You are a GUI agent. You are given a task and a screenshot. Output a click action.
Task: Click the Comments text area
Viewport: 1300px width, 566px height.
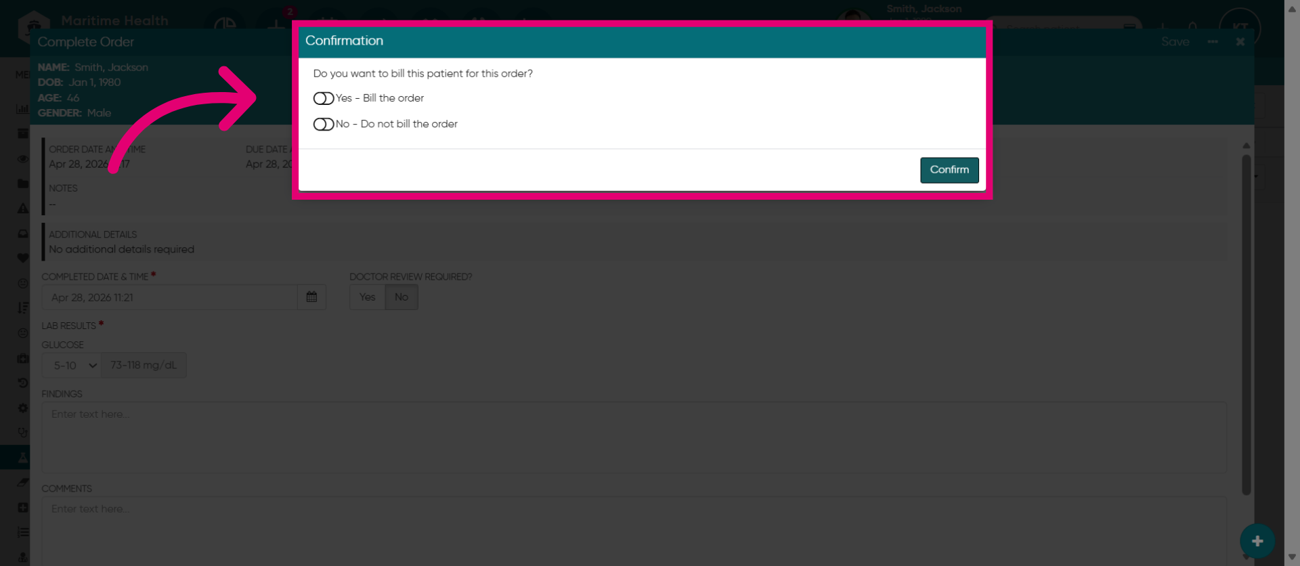click(x=634, y=531)
